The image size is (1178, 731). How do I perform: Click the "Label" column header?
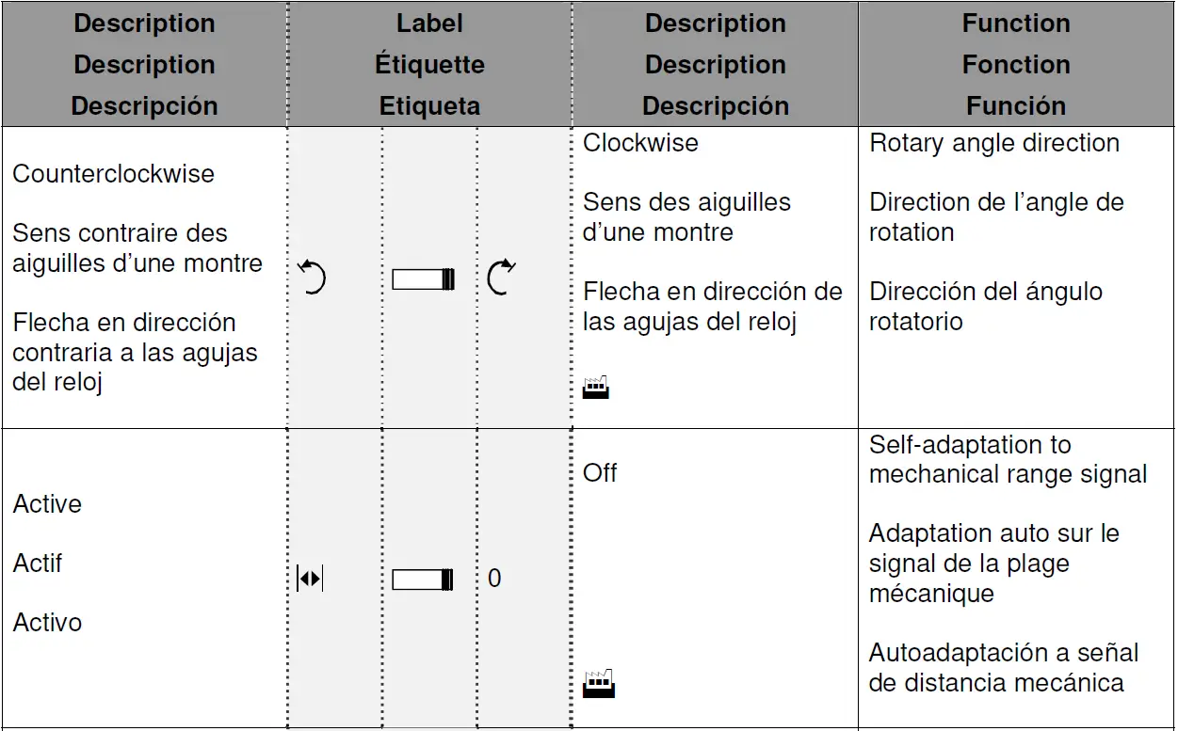429,24
